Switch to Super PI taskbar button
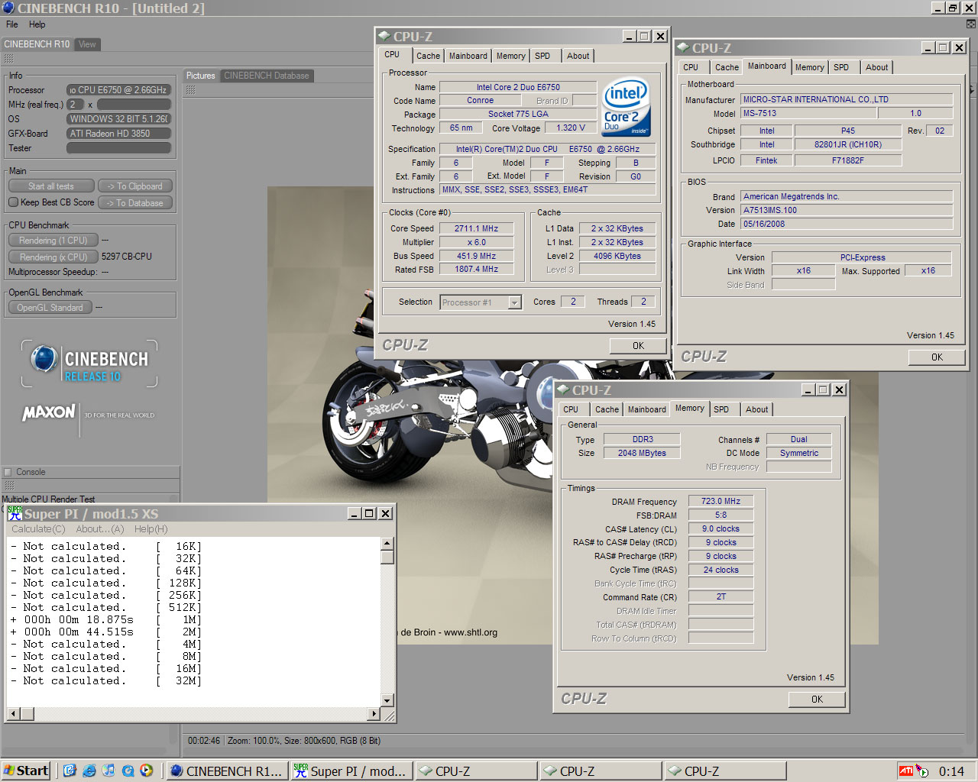This screenshot has width=978, height=782. (x=351, y=771)
